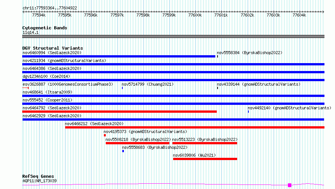
Task: Select the blue bar under nsv6460994
Action: click(x=119, y=56)
